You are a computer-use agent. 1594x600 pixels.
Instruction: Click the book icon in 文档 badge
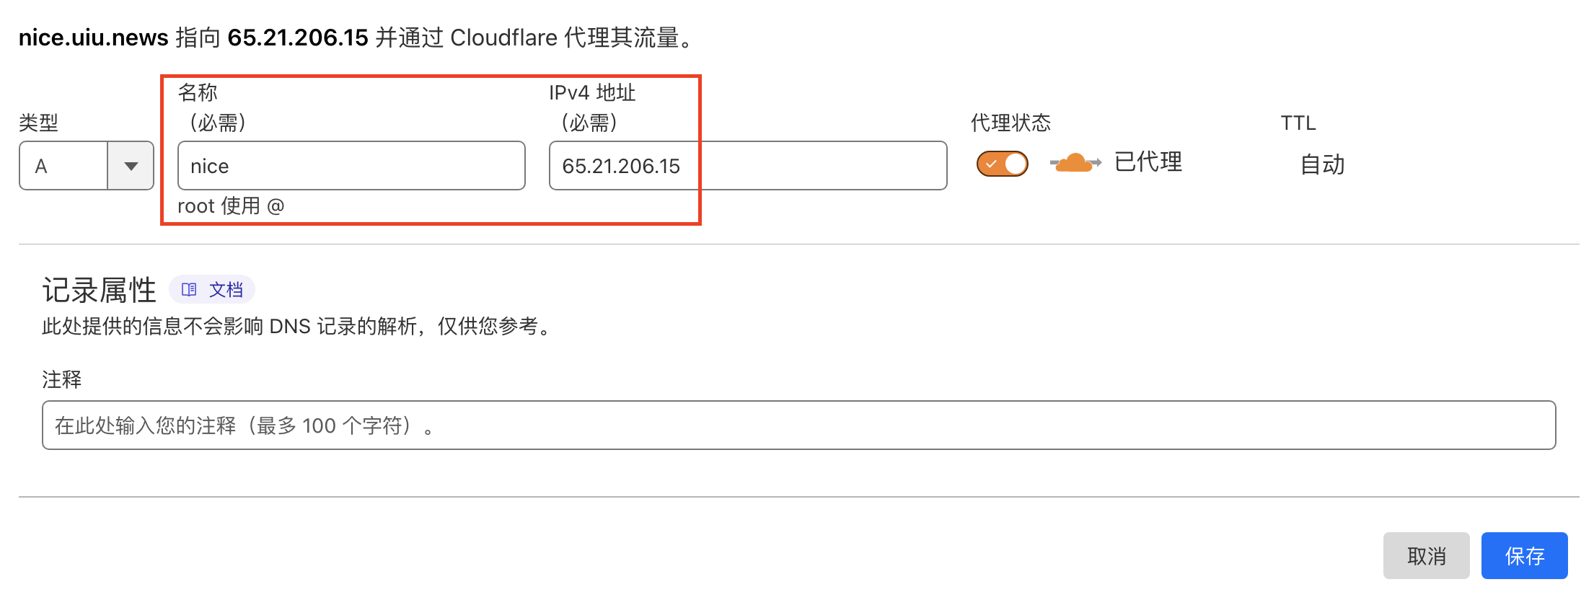[x=189, y=290]
